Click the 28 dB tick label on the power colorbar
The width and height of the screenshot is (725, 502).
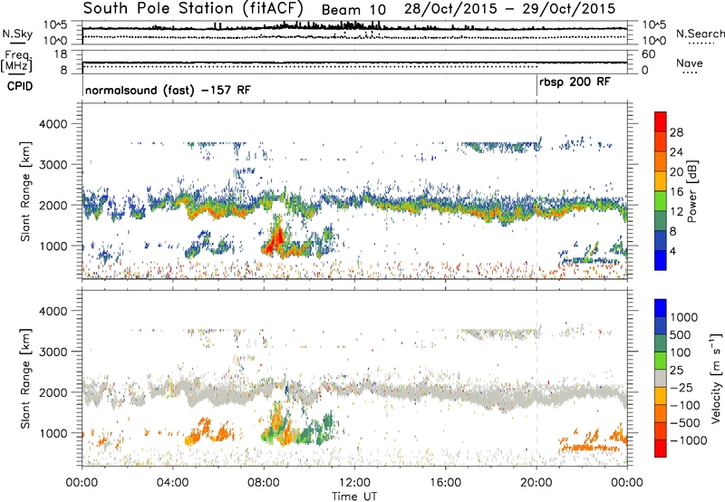676,132
